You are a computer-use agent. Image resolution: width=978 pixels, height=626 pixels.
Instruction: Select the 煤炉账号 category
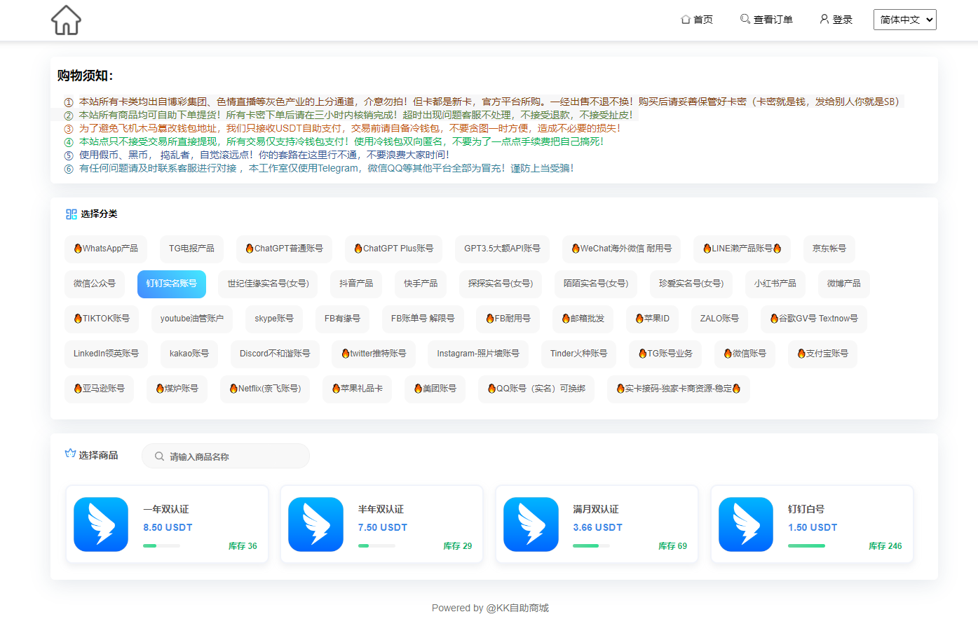tap(177, 389)
